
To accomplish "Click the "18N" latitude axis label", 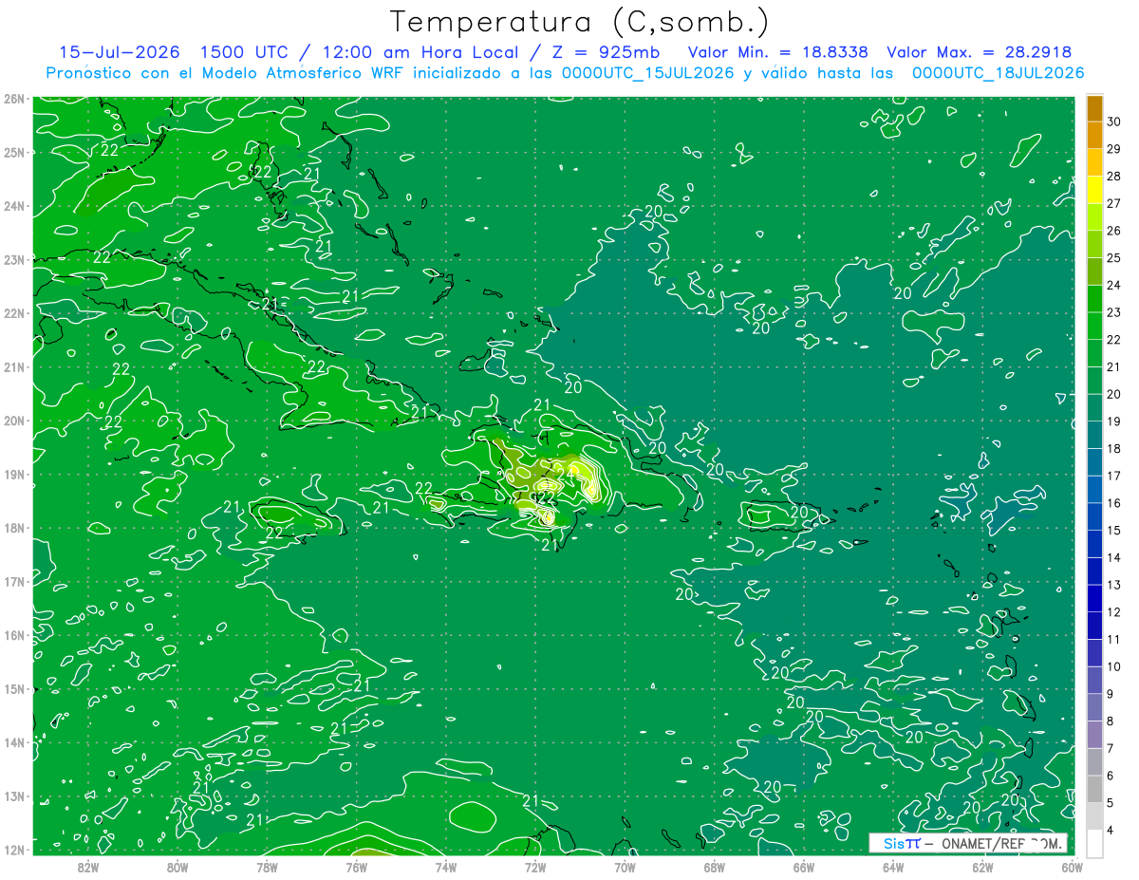I will click(x=13, y=528).
